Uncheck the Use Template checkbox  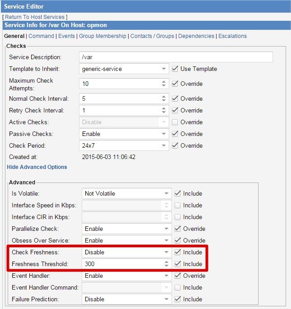coord(176,69)
